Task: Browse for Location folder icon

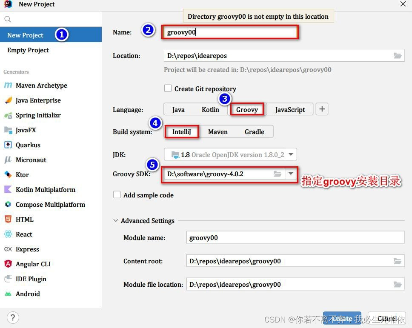Action: pos(397,56)
